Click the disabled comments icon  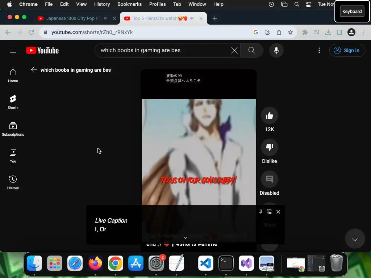click(x=269, y=179)
